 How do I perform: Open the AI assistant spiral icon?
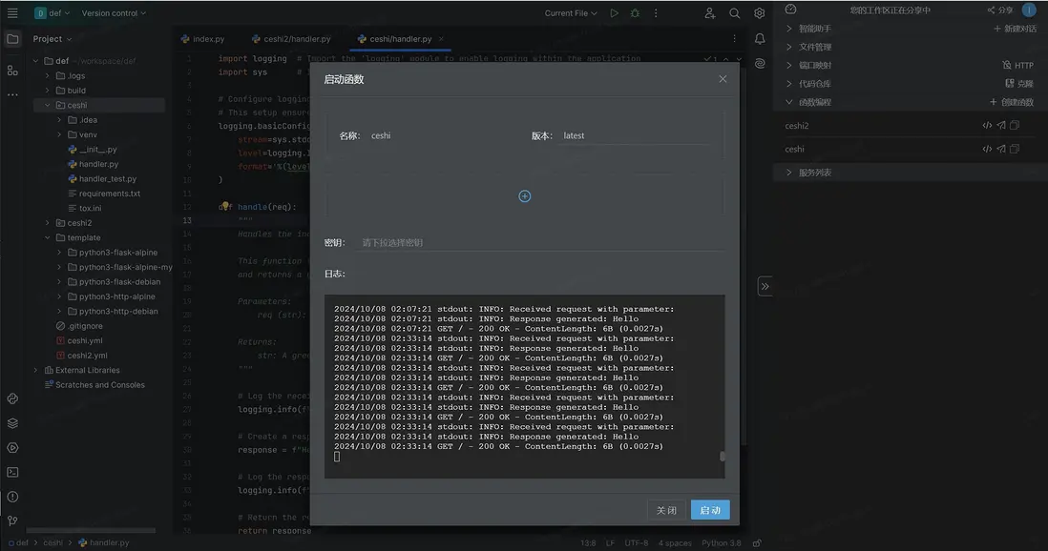(x=760, y=64)
